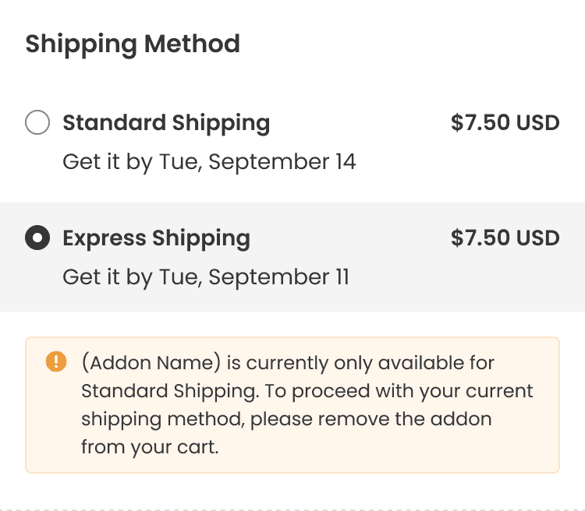The width and height of the screenshot is (585, 511).
Task: Select the Express Shipping radio button
Action: point(37,238)
